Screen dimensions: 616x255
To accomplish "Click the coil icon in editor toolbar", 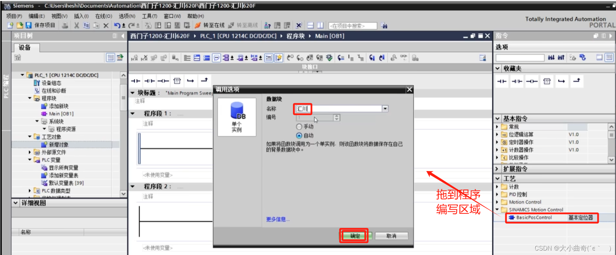I will 163,81.
